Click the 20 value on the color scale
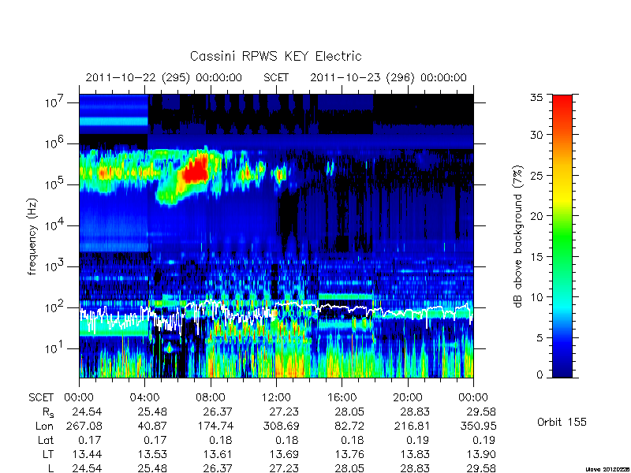 click(536, 215)
